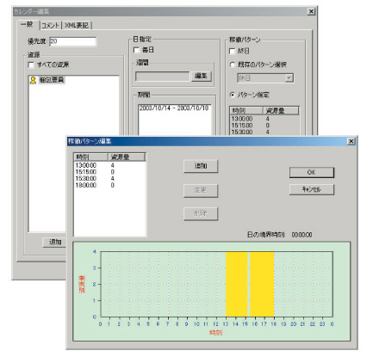
Task: Select 既存のパターン選択 radio button
Action: coord(232,65)
